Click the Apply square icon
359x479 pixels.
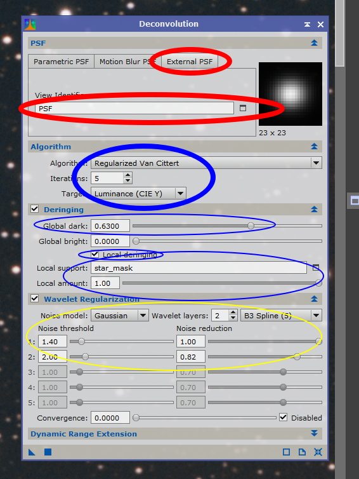(48, 452)
